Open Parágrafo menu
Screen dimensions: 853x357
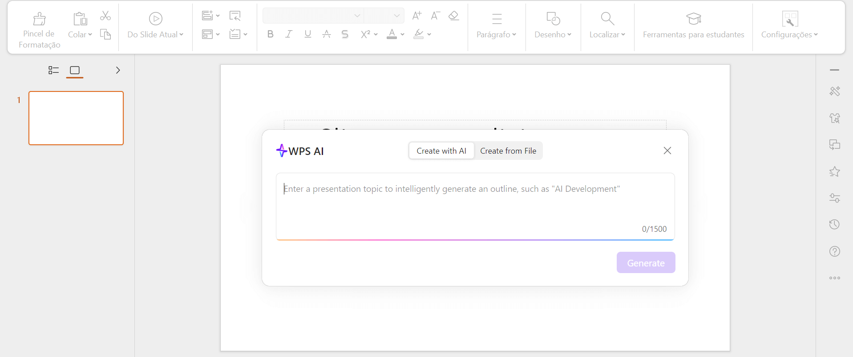(497, 26)
